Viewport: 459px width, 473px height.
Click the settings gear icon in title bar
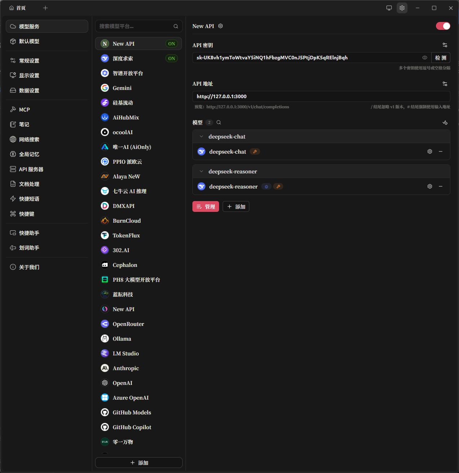point(402,8)
